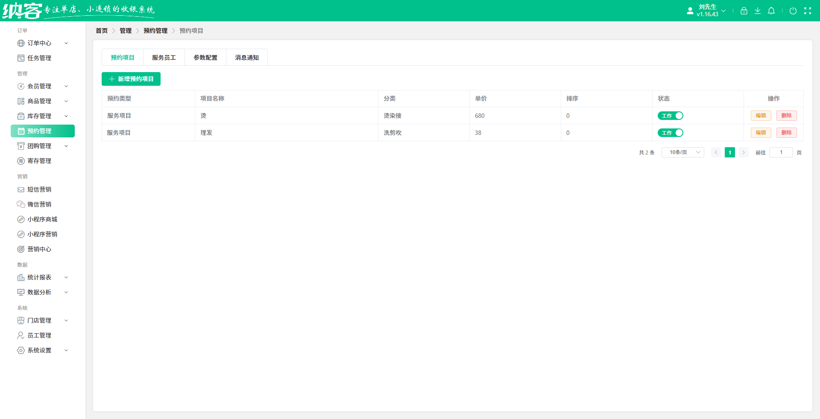This screenshot has width=820, height=419.
Task: Click the 系统设置 gear icon
Action: 20,350
